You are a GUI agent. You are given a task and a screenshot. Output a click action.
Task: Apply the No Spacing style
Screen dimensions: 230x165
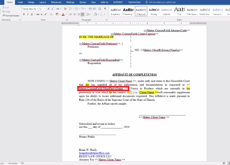192,12
